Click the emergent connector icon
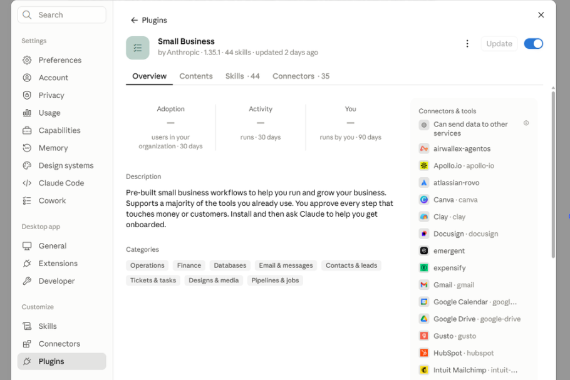570x380 pixels. pyautogui.click(x=424, y=250)
